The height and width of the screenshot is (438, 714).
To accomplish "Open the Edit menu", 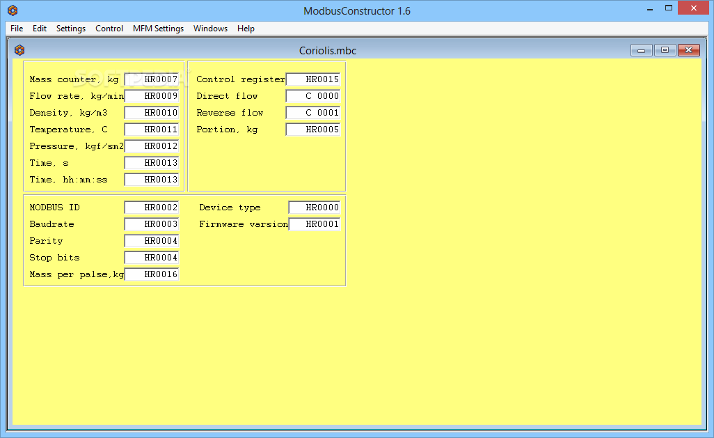I will pos(40,29).
